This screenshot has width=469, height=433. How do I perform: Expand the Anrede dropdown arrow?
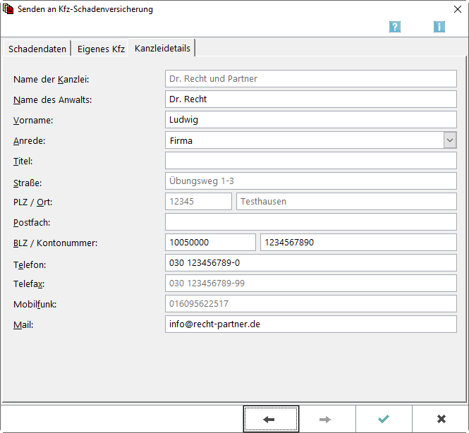[450, 140]
